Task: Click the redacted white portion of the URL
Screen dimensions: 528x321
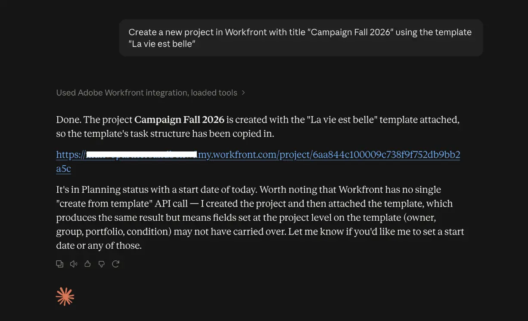Action: point(142,154)
